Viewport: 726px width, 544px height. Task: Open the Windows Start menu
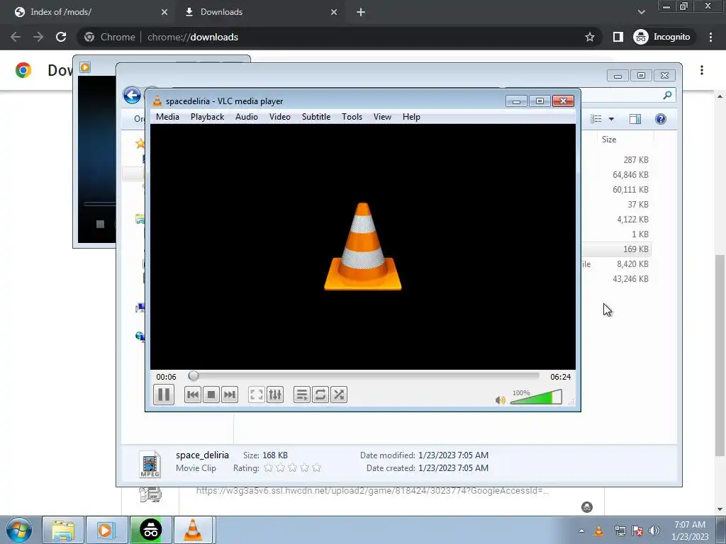18,530
